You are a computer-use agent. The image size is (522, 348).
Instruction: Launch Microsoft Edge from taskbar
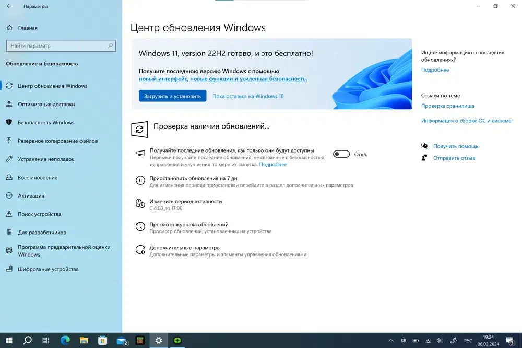tap(65, 340)
